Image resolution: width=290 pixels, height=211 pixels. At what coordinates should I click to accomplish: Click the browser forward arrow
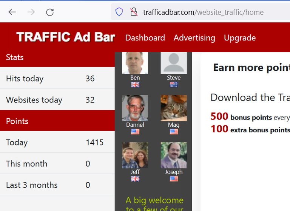pos(31,12)
